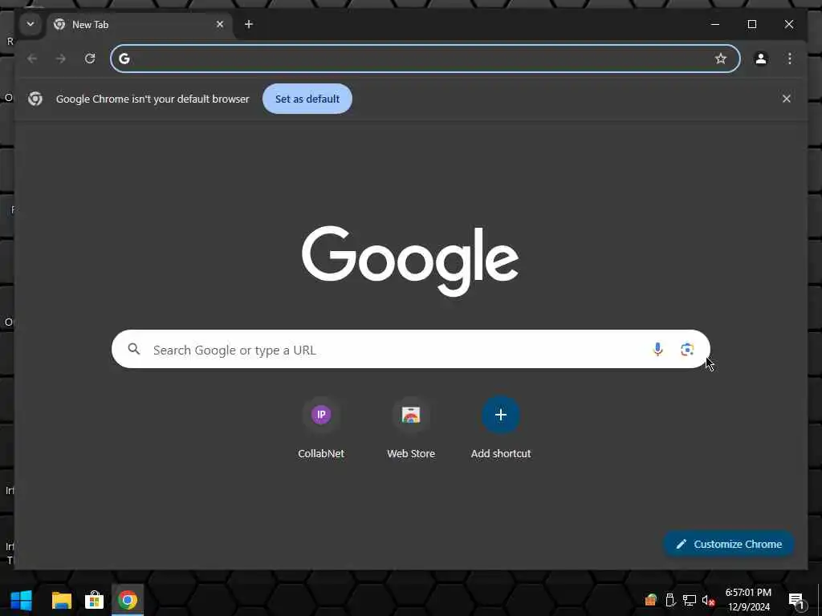The height and width of the screenshot is (616, 822).
Task: Open the notification center icon
Action: pos(796,601)
